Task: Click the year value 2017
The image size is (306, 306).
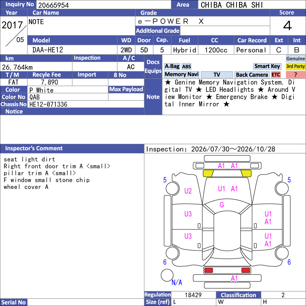Action: pyautogui.click(x=12, y=25)
